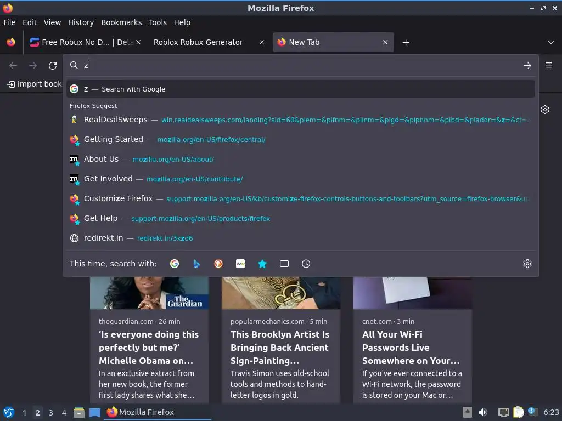Open the Tools menu
Viewport: 562px width, 421px height.
point(158,22)
